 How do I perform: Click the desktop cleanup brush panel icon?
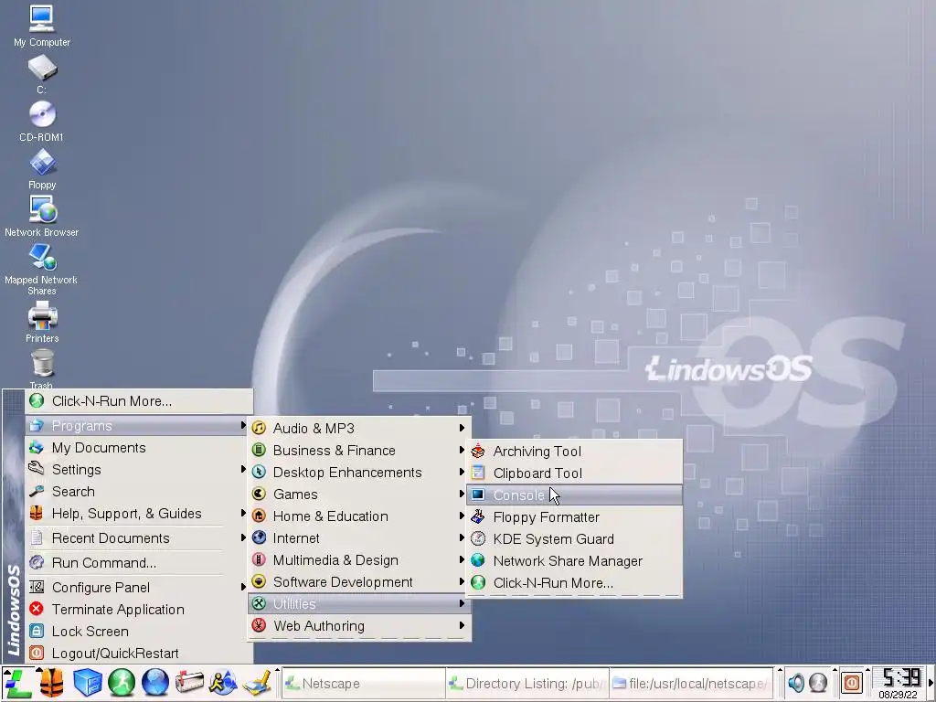257,684
